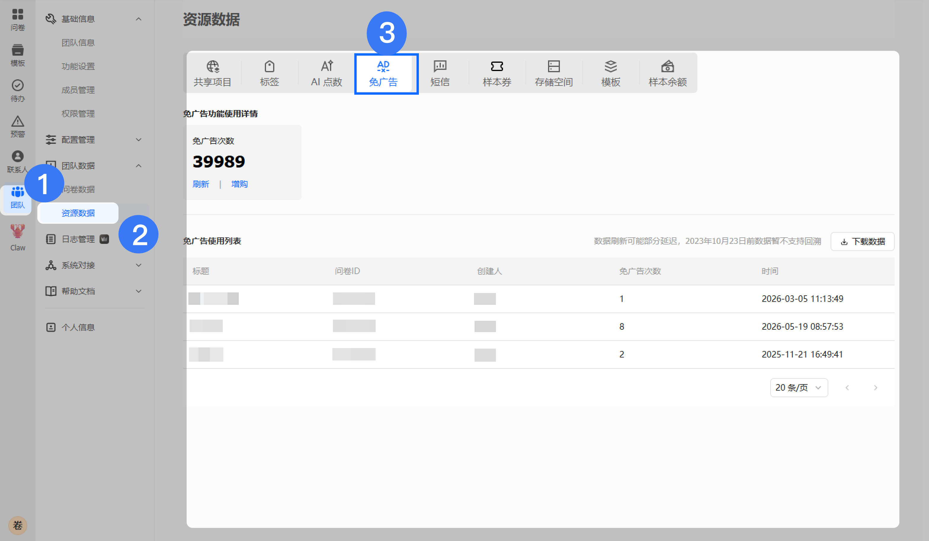Click the AD icon of 免广告
929x541 pixels.
click(x=383, y=66)
